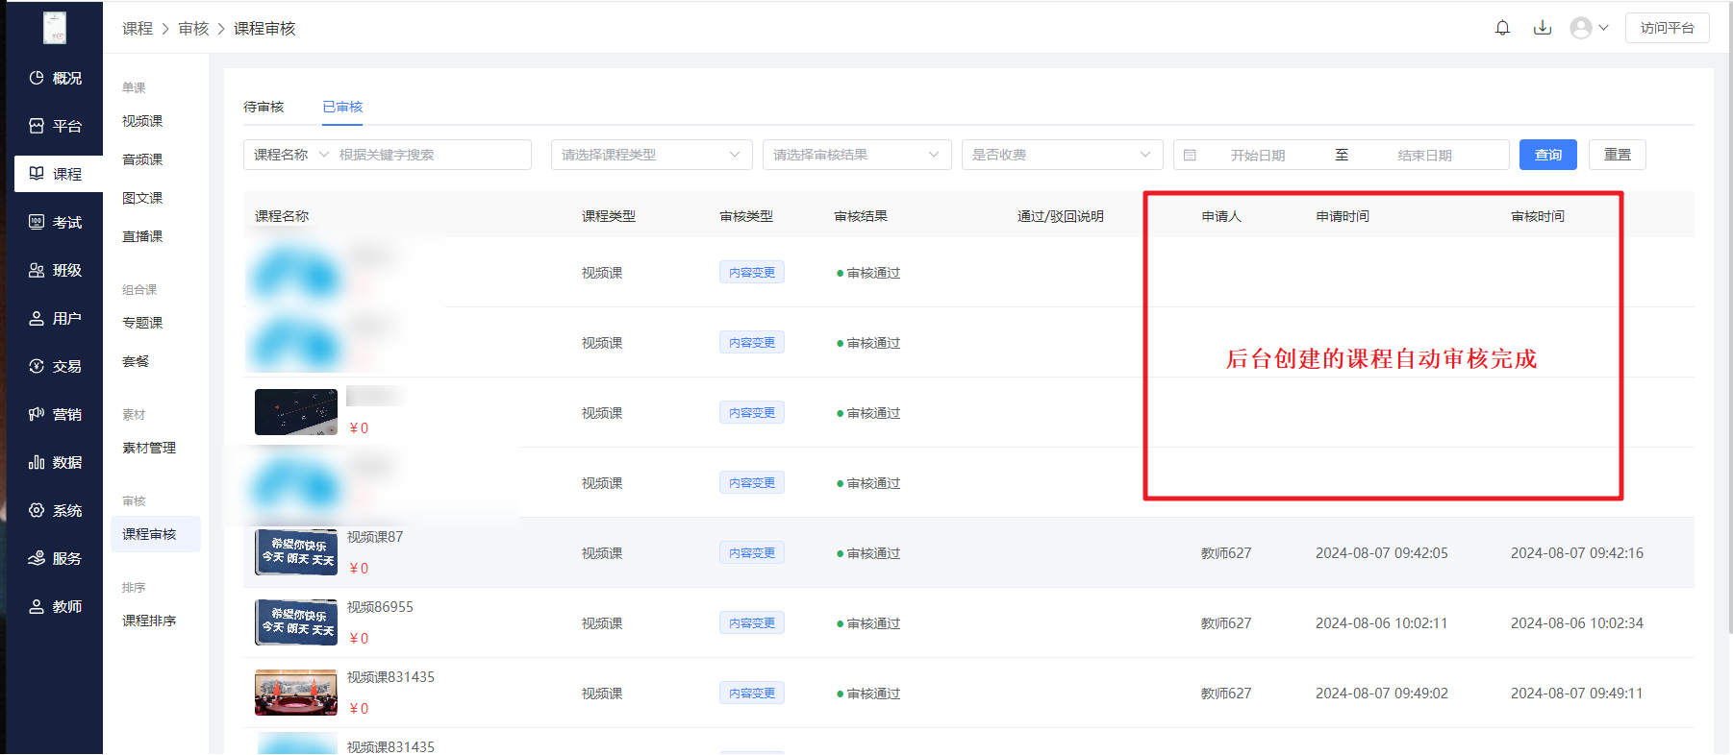
Task: Open the 请选择课程类型 dropdown
Action: tap(651, 155)
